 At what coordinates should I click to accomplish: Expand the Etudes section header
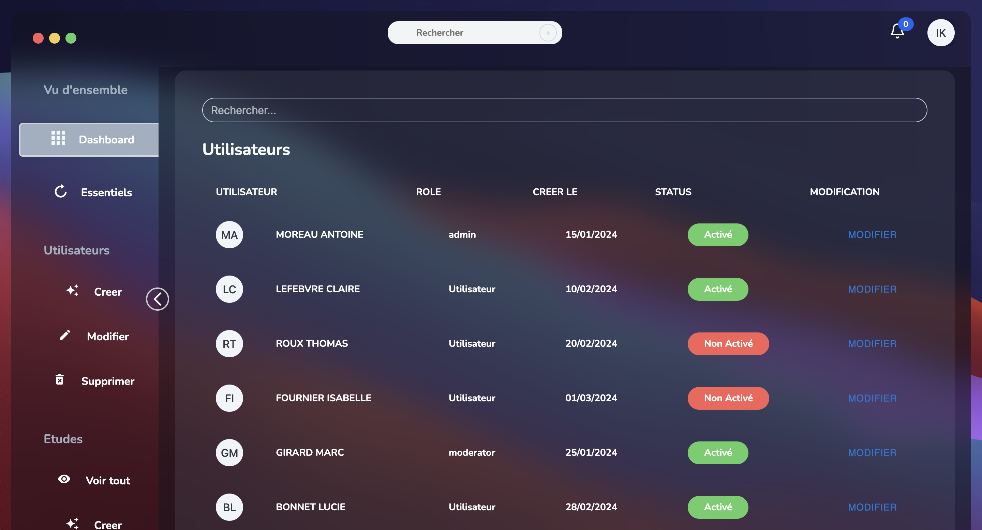click(63, 439)
